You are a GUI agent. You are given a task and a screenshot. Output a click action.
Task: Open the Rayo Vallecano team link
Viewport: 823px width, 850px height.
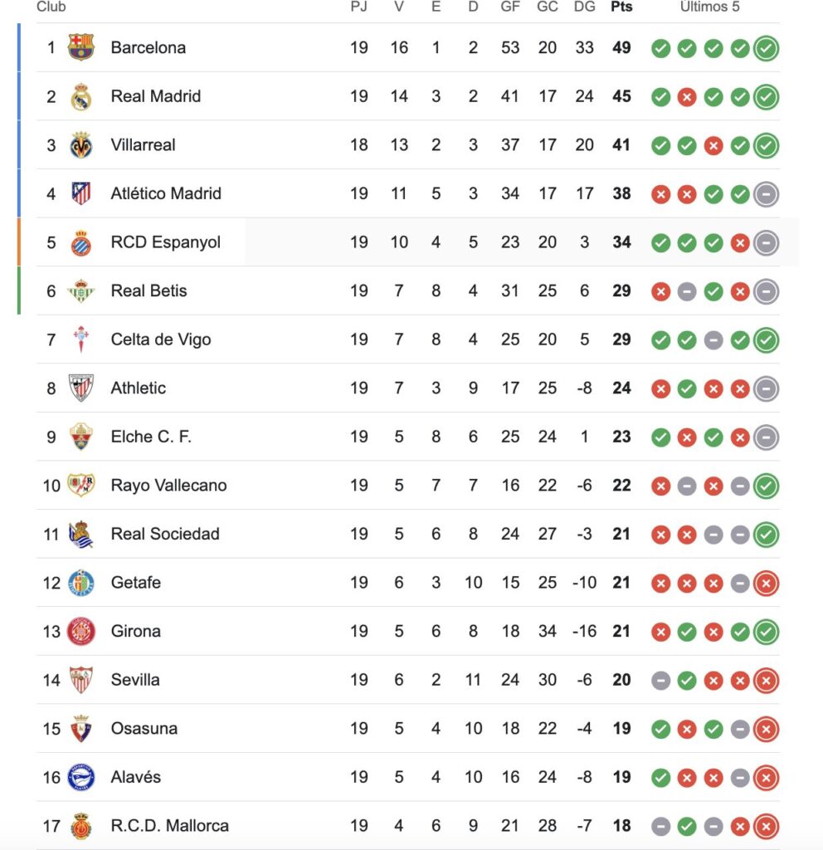point(168,486)
